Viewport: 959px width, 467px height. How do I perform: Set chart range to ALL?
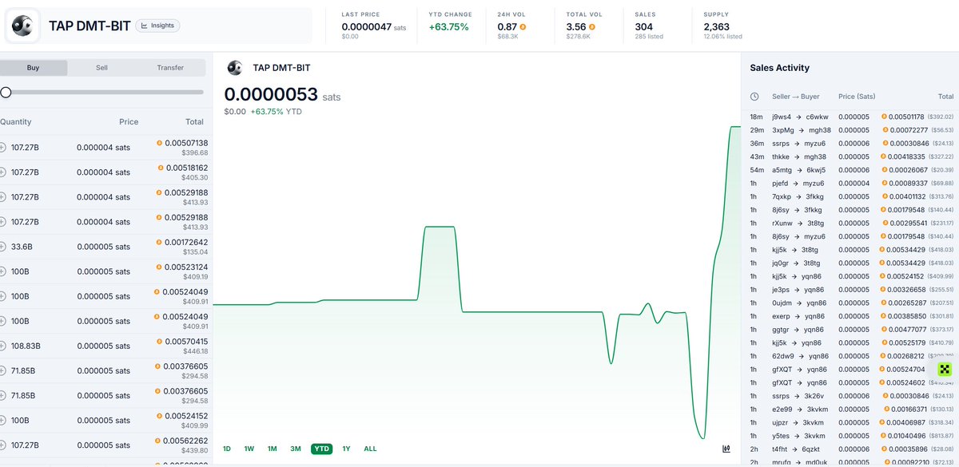370,449
